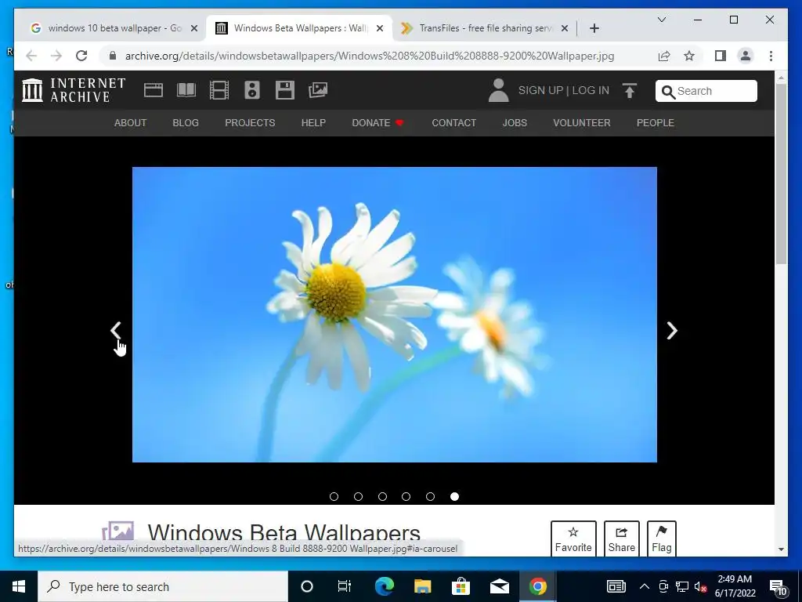This screenshot has height=602, width=802.
Task: Select second carousel dot
Action: coord(358,496)
